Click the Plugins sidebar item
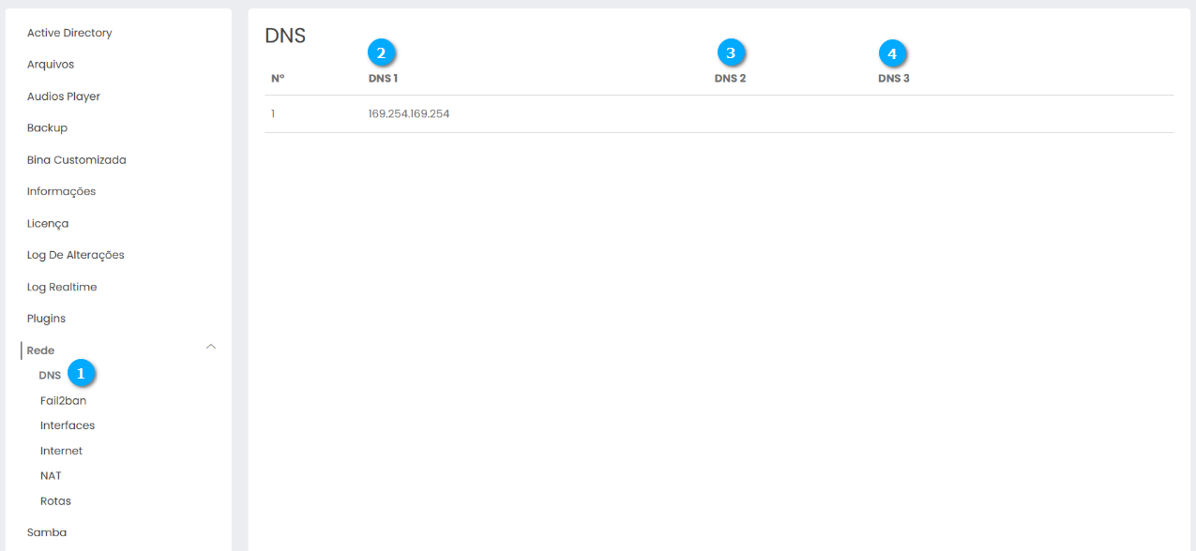The width and height of the screenshot is (1196, 551). (46, 319)
